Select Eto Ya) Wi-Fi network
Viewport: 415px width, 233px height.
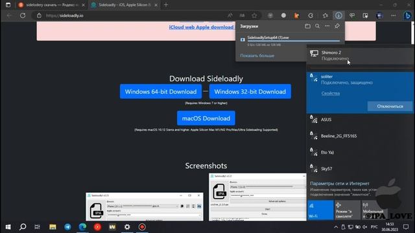click(360, 153)
